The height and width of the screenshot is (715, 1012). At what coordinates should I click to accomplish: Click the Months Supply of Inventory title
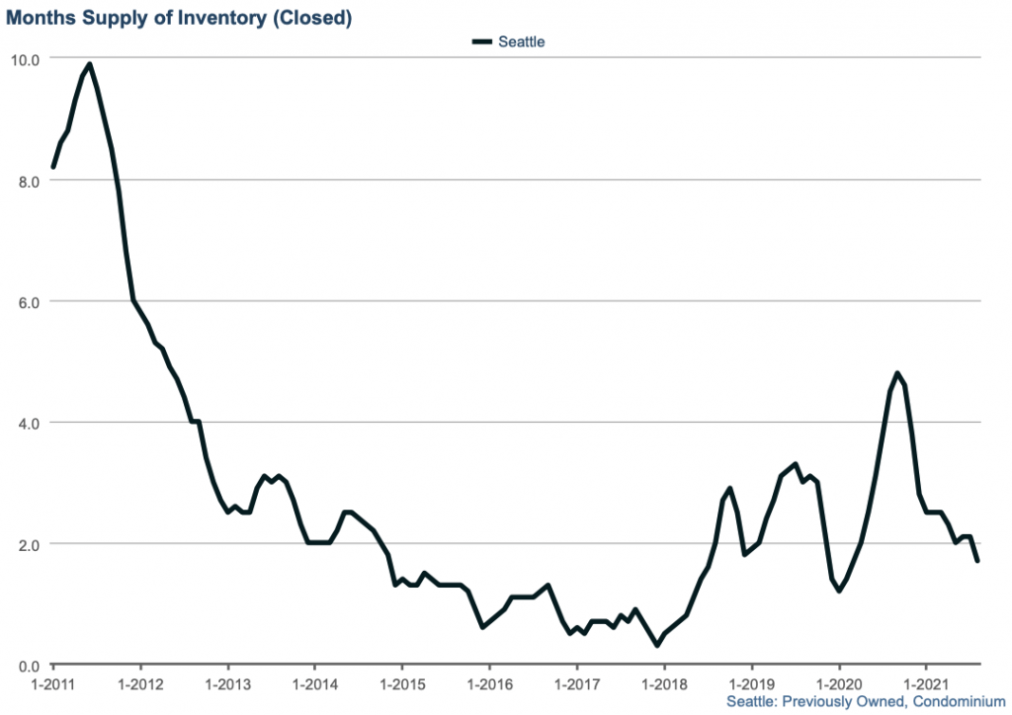(179, 17)
